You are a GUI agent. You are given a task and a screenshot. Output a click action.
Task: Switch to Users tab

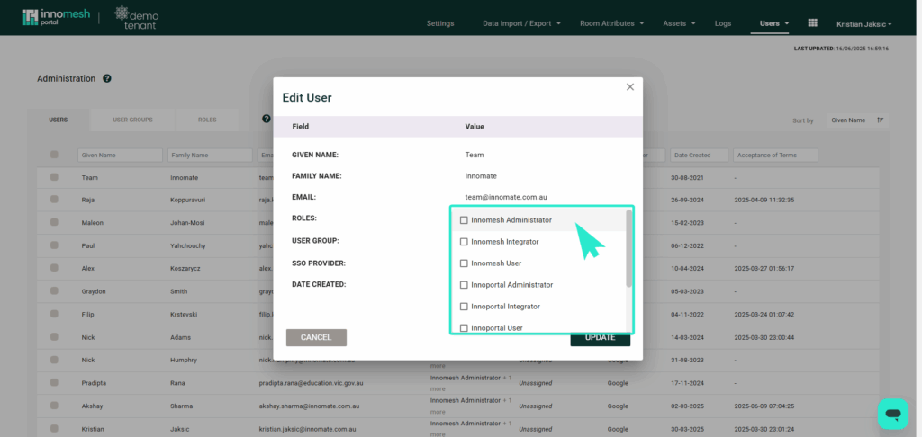click(x=59, y=120)
